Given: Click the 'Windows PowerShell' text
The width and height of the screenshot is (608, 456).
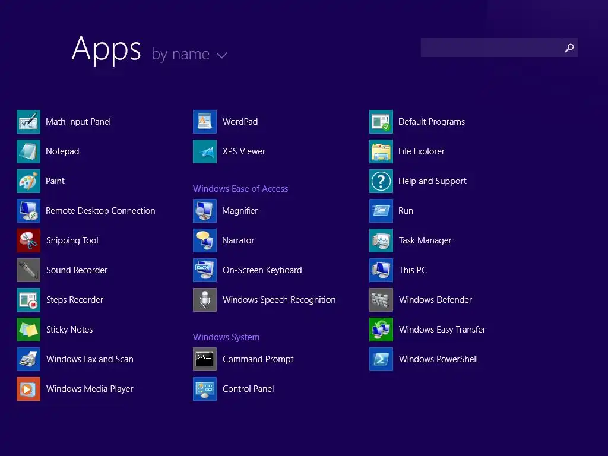Looking at the screenshot, I should point(438,359).
